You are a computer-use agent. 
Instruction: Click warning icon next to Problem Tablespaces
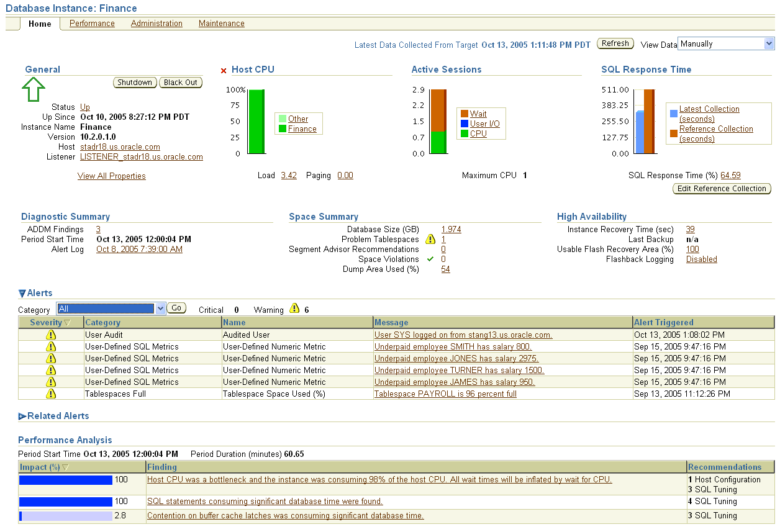pos(429,239)
